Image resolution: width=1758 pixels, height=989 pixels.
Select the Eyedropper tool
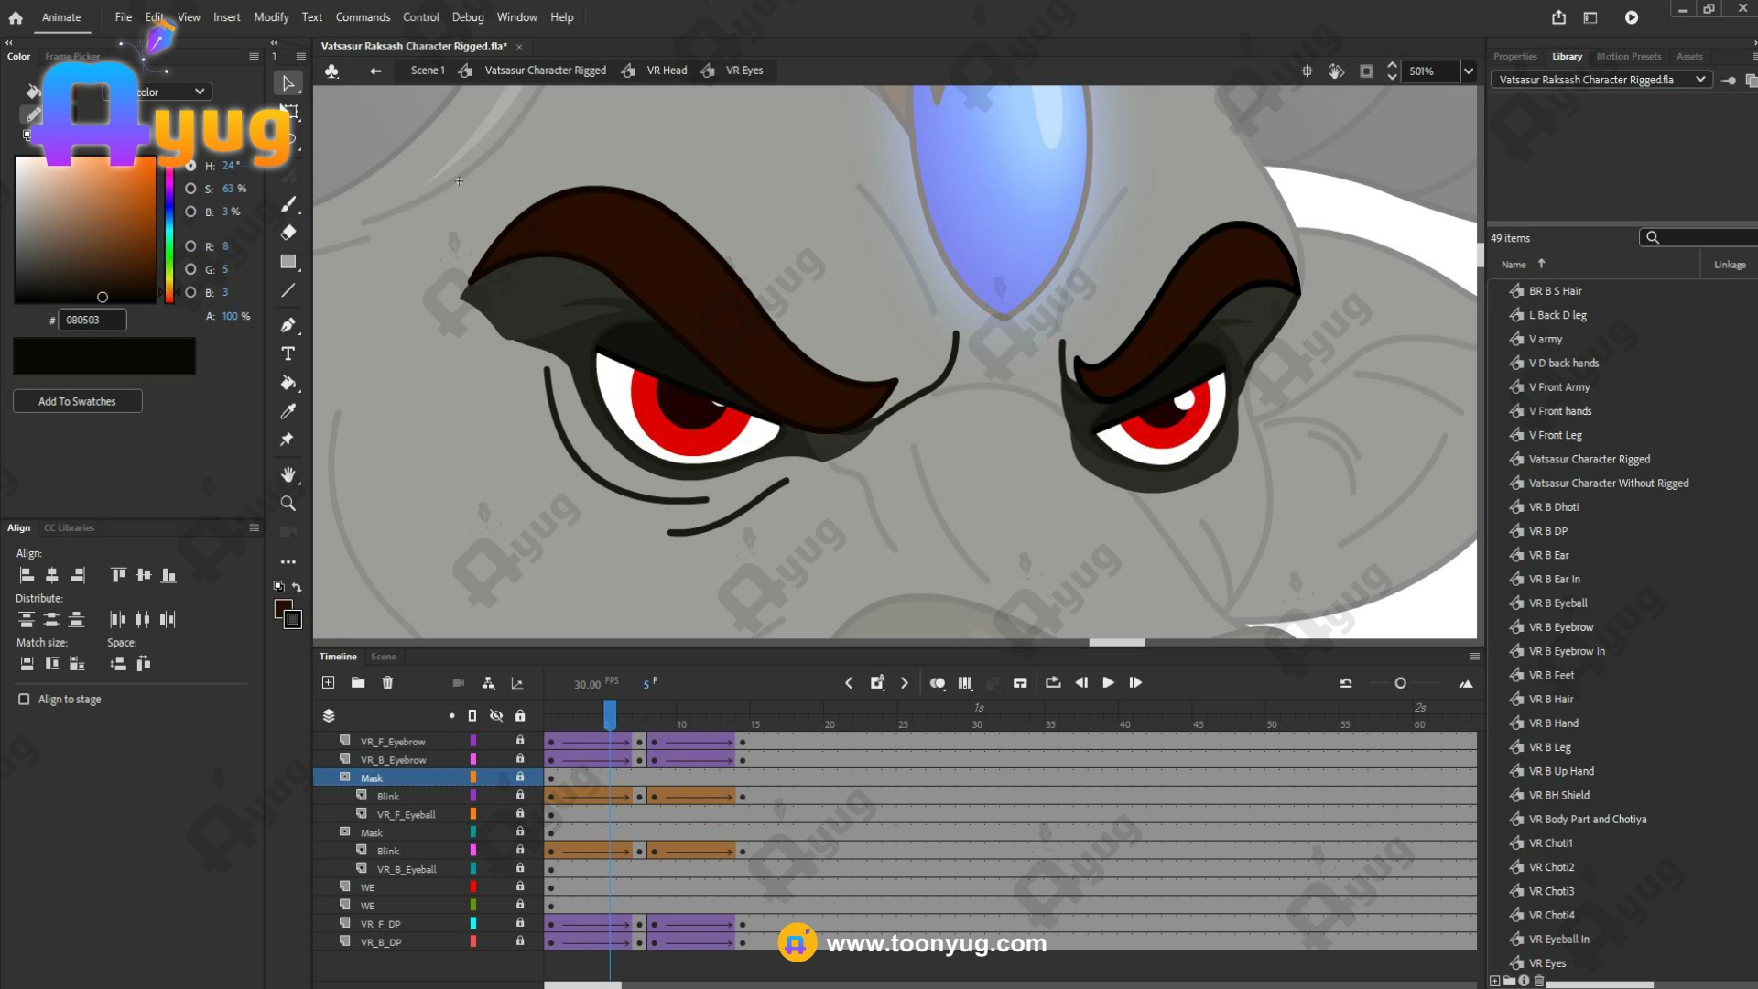click(288, 411)
